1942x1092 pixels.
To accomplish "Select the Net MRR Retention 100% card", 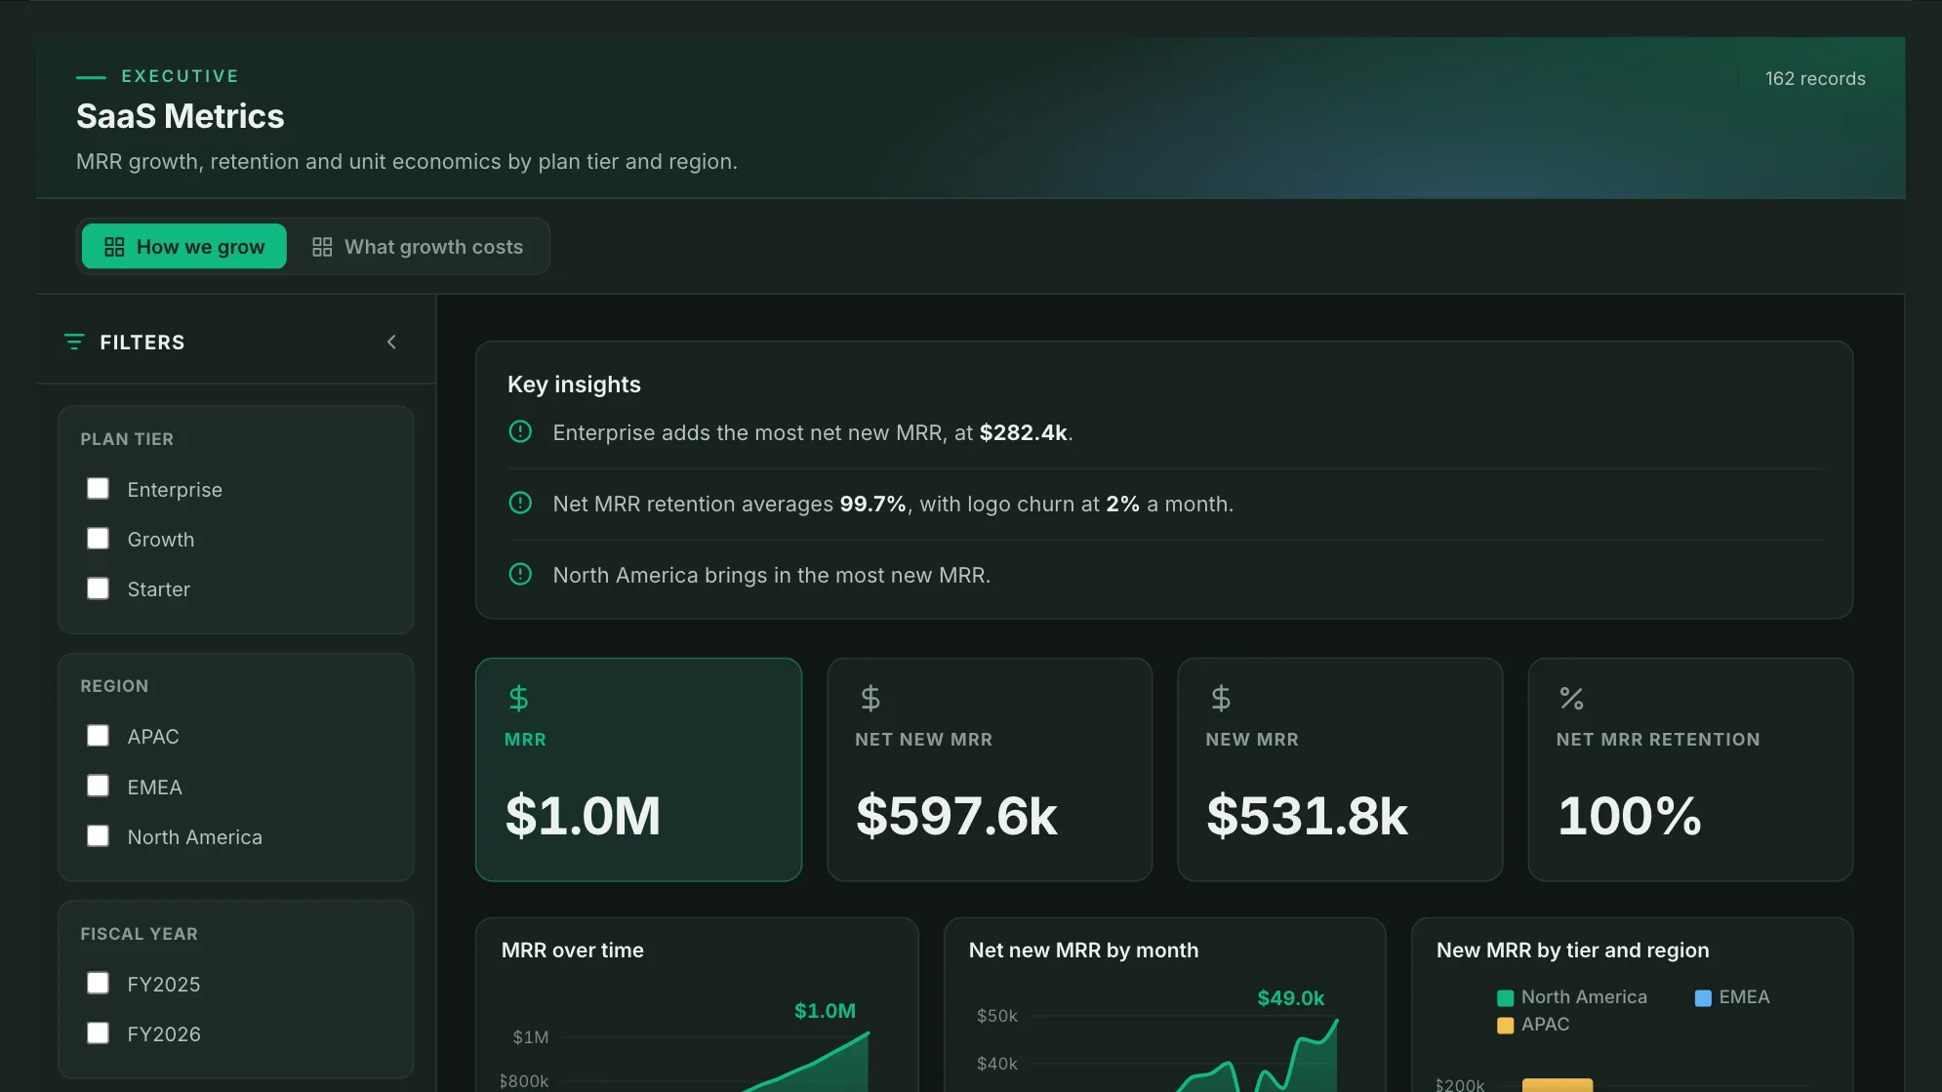I will 1690,769.
